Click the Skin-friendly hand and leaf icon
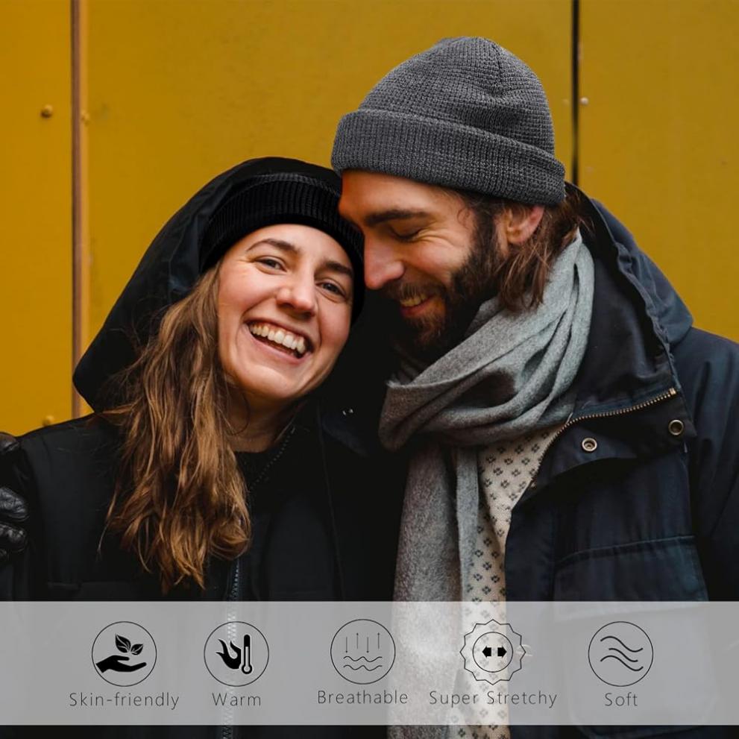This screenshot has width=739, height=739. point(124,653)
